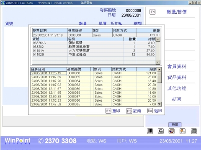Viewport: 201px width, 150px height.
Task: Click the F1 重印 reprint key icon
Action: point(108,111)
